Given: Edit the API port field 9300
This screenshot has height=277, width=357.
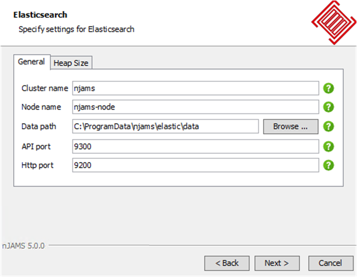Looking at the screenshot, I should [195, 147].
